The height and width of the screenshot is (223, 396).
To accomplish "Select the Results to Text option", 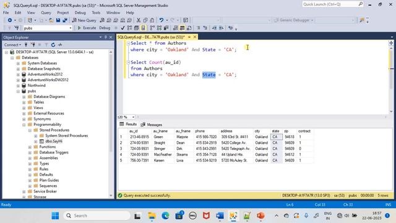I will pos(175,28).
